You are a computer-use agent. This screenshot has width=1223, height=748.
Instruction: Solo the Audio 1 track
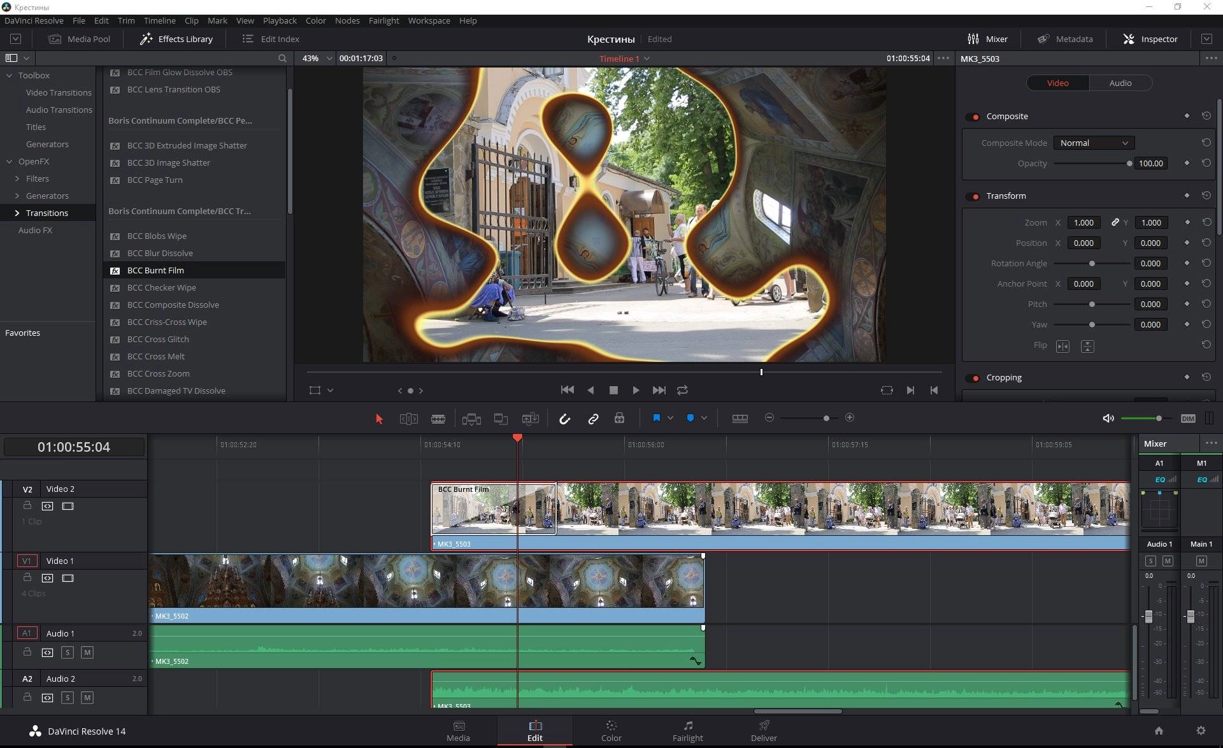pyautogui.click(x=68, y=652)
